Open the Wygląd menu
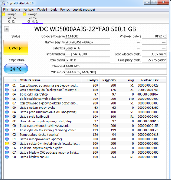This screenshot has height=180, width=171. [x=42, y=10]
